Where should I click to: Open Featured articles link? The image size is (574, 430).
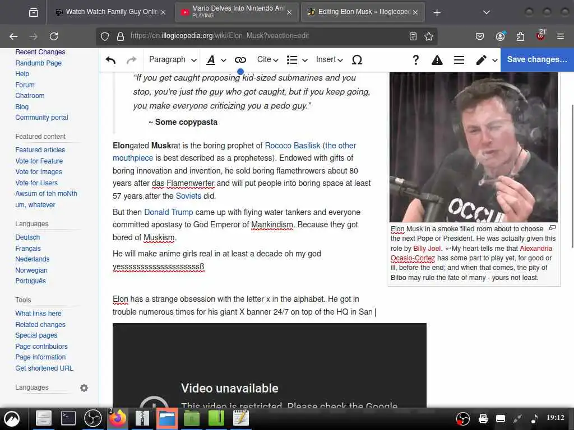coord(40,150)
